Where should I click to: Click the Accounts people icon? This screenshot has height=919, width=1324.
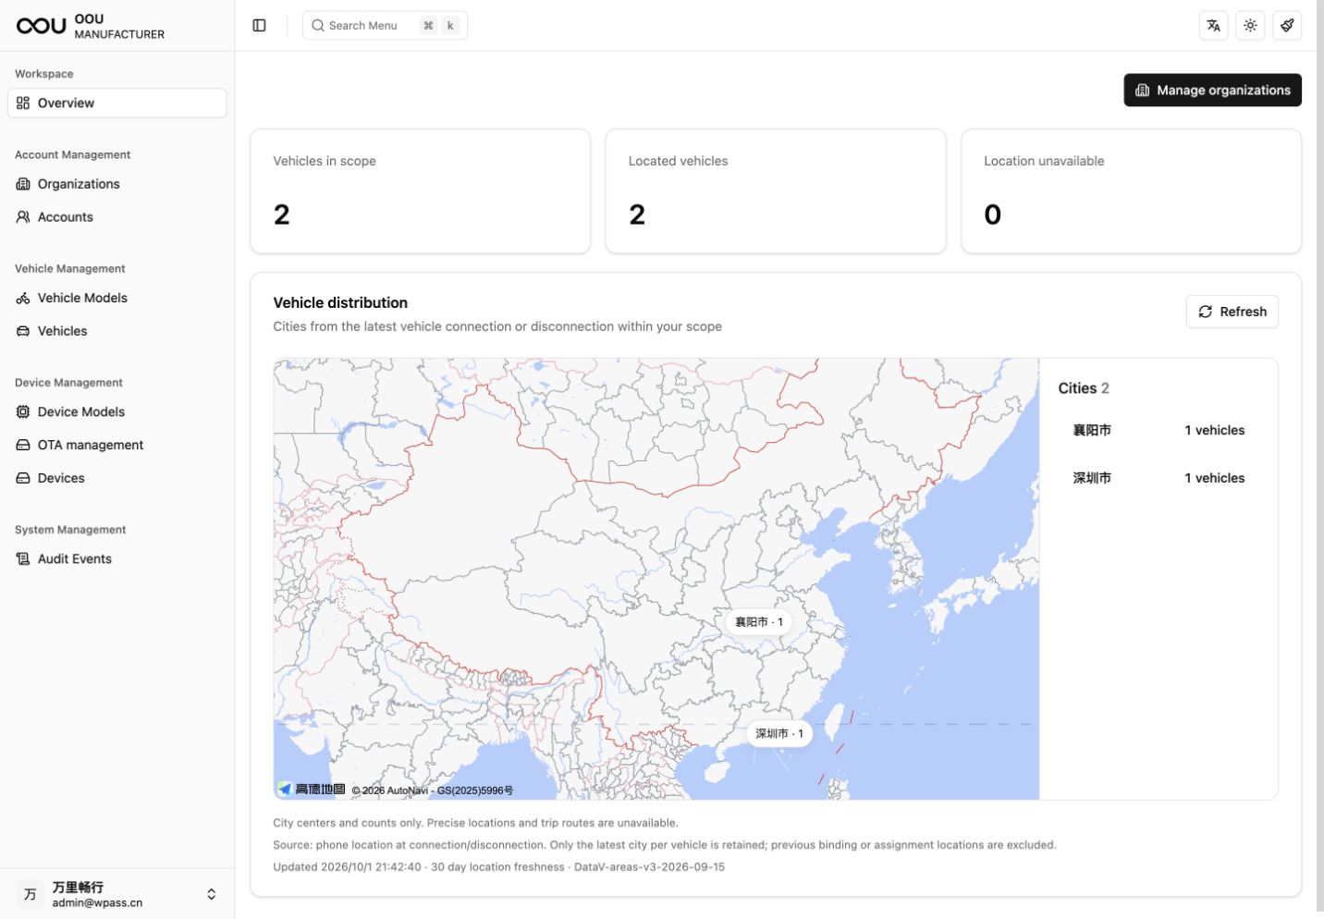coord(23,217)
